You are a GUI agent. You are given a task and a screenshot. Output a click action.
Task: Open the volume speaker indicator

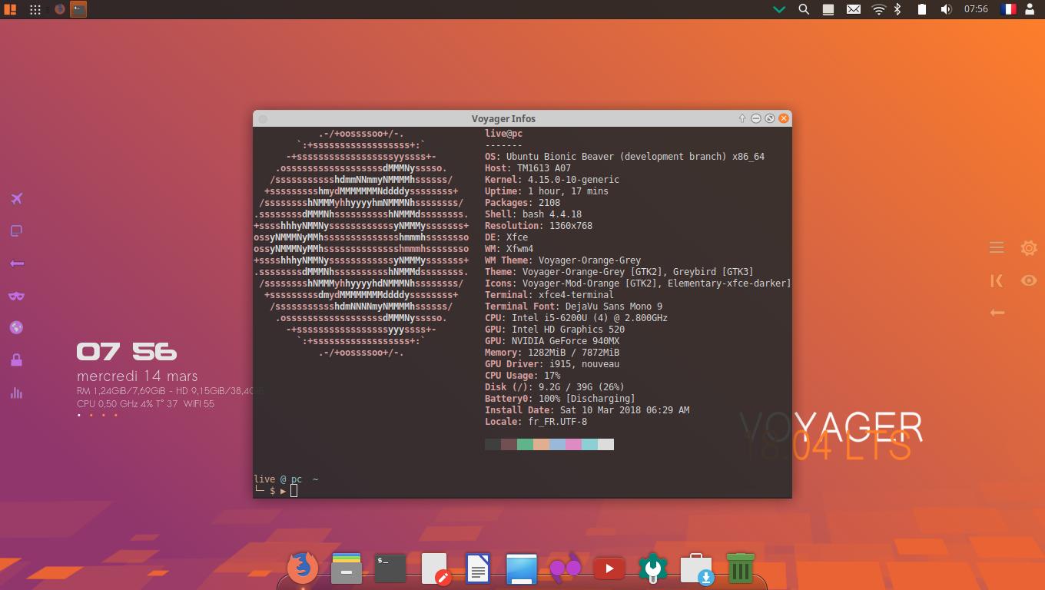[x=946, y=9]
